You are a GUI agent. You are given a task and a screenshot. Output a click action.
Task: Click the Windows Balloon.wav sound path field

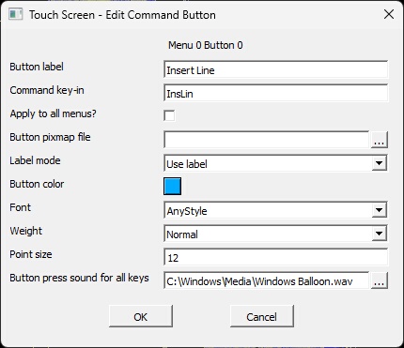click(x=267, y=280)
